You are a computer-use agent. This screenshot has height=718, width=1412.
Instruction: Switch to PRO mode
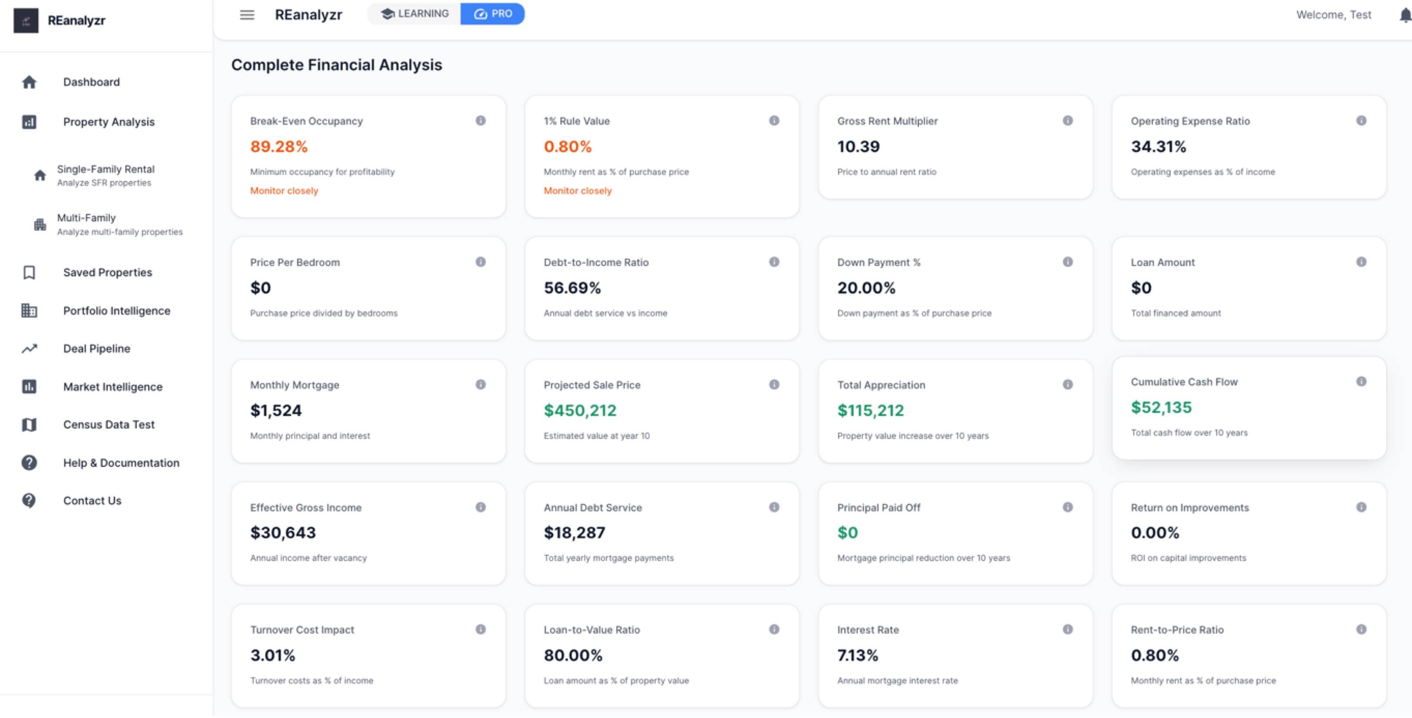pos(492,14)
